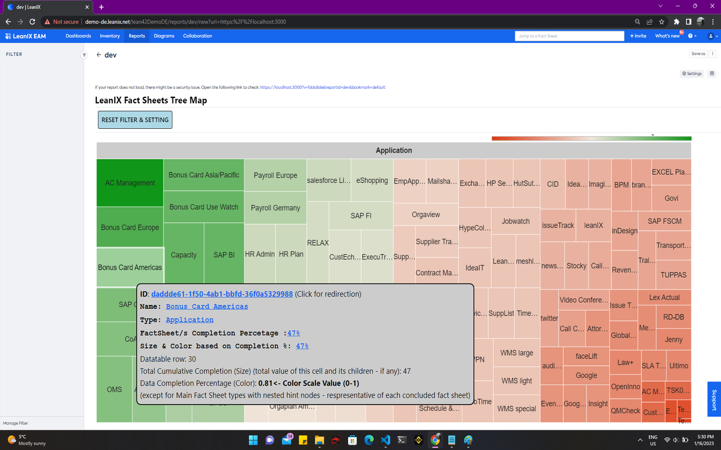Click RESET FILTER & SETTING button

[135, 120]
